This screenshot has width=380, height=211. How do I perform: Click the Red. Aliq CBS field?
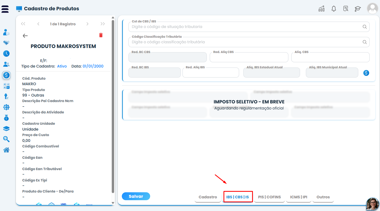(x=249, y=57)
